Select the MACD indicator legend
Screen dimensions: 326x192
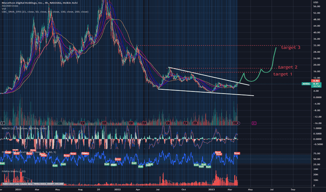click(24, 128)
